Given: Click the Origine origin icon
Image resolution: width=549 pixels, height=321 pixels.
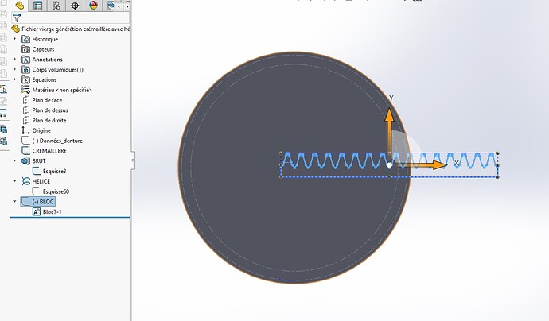Looking at the screenshot, I should [x=26, y=130].
